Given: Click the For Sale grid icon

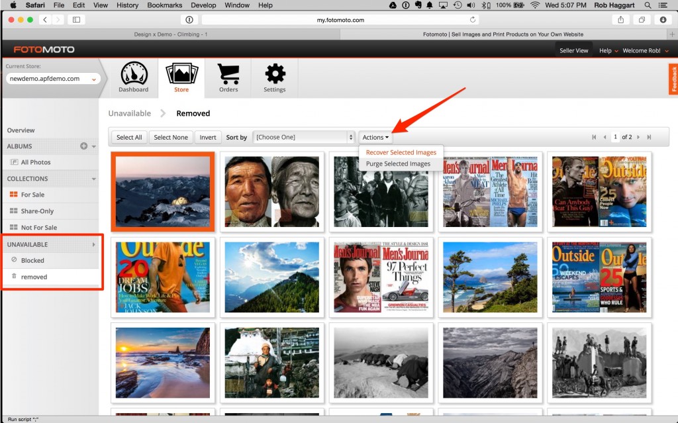Looking at the screenshot, I should (14, 195).
